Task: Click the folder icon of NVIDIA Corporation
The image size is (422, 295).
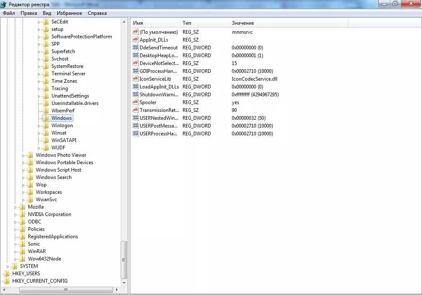Action: click(x=22, y=214)
